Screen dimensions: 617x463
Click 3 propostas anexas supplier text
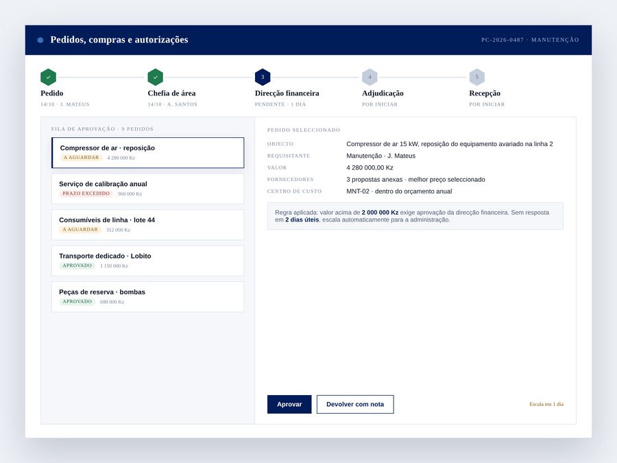pos(415,180)
